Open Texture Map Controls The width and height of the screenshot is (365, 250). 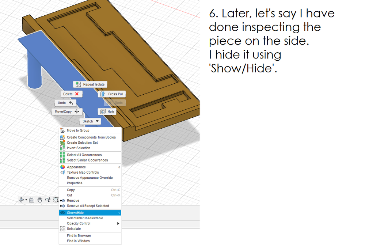(90, 173)
